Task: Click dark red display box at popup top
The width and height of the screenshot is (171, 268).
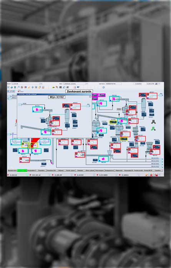Action: 66,105
